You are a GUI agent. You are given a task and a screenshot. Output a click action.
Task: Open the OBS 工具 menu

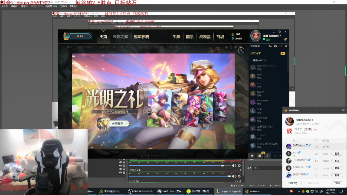63,6
